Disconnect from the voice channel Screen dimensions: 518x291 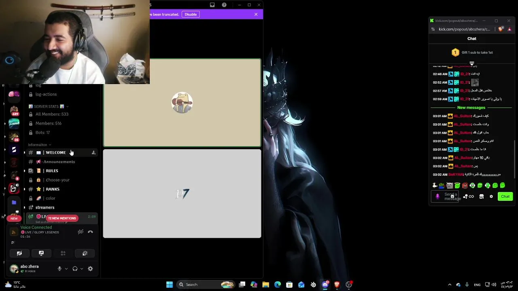(90, 232)
